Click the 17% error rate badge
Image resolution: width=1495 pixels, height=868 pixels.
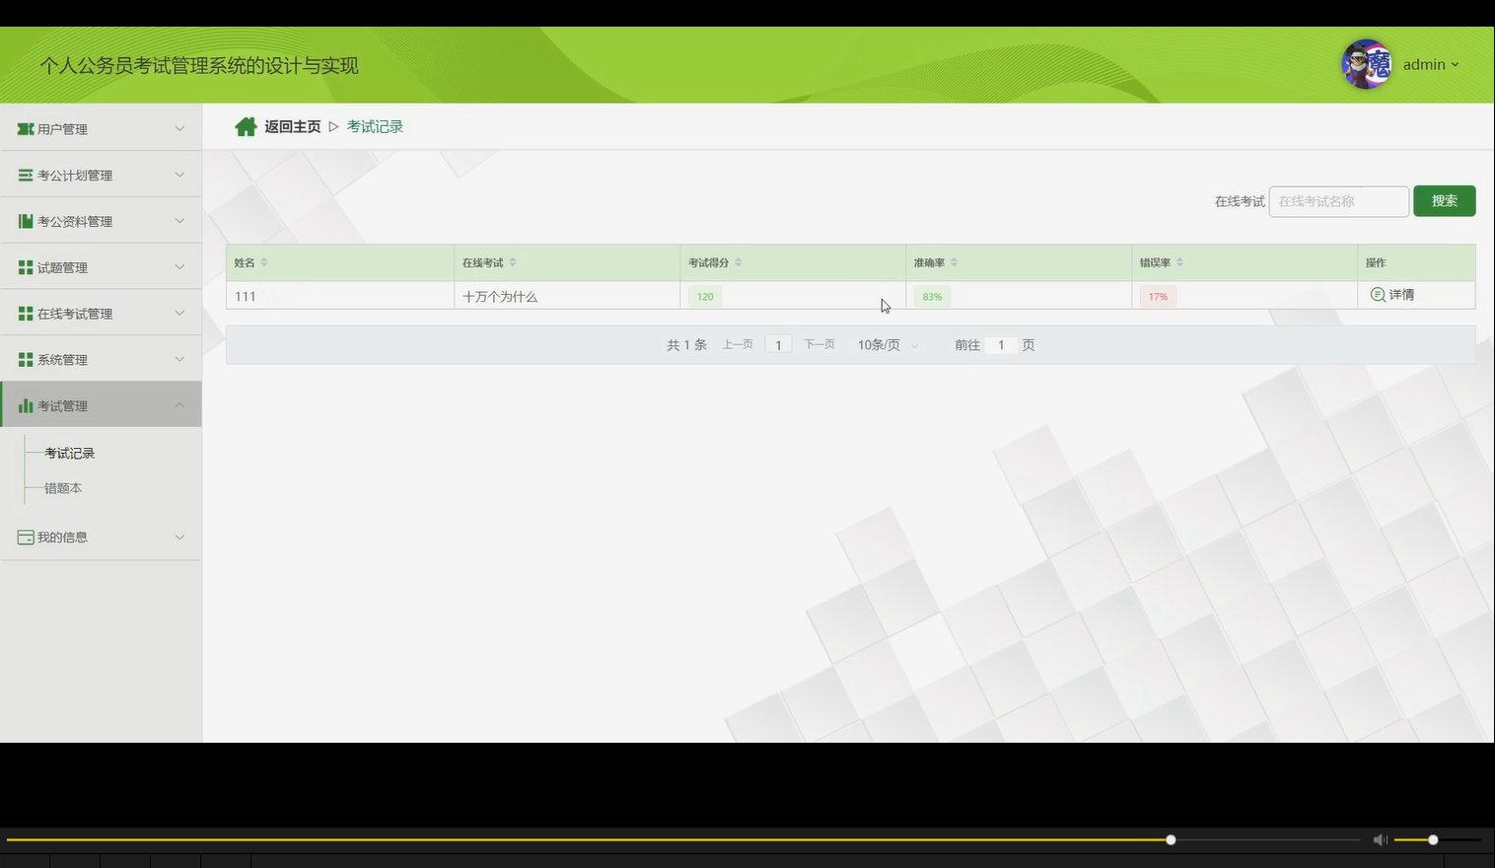click(1158, 296)
